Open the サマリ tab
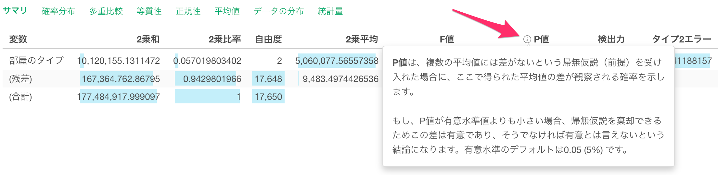The image size is (718, 175). click(15, 11)
